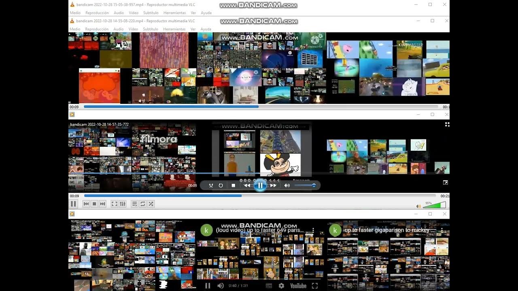Toggle subtitles on YouTube player
This screenshot has width=518, height=291.
(269, 286)
